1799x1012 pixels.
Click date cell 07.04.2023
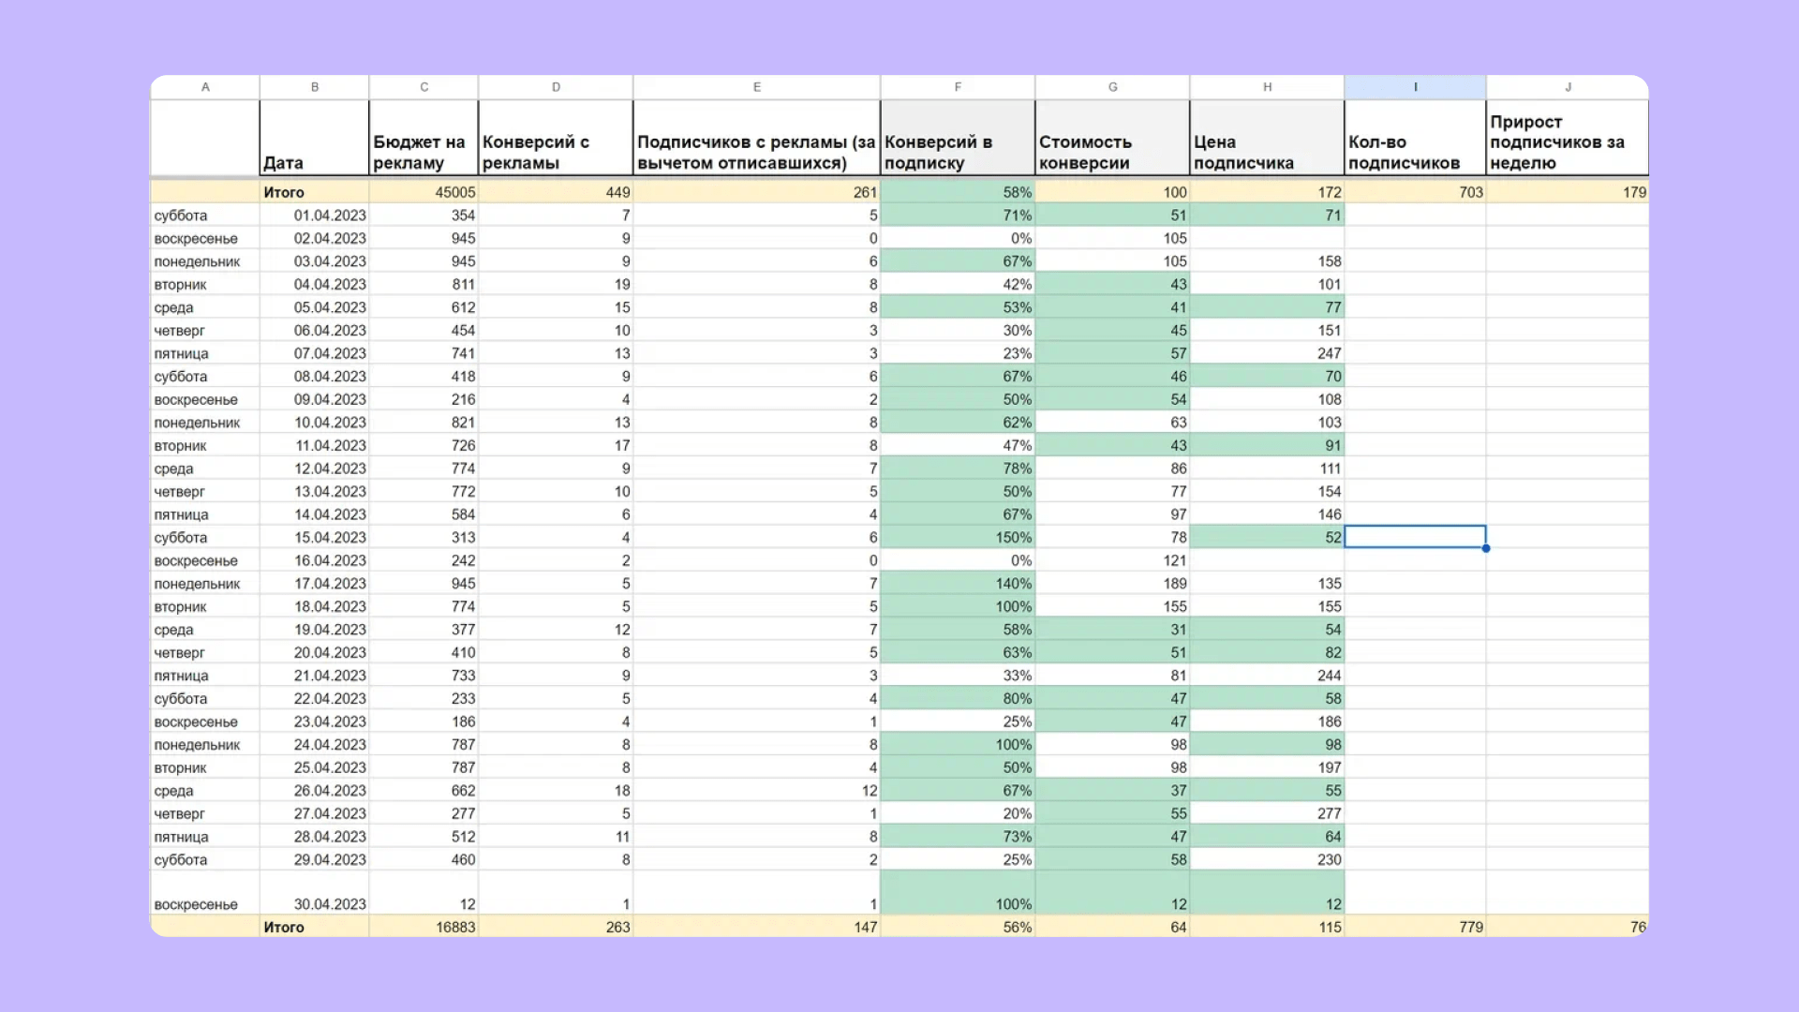click(315, 353)
